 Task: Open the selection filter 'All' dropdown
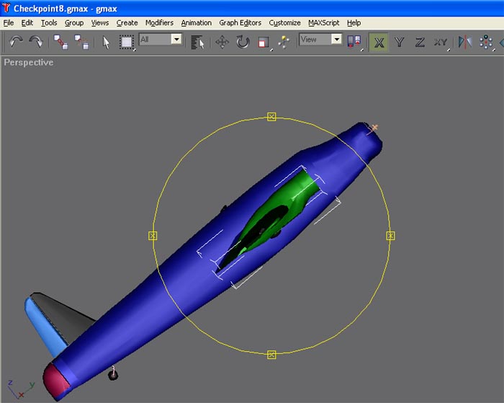pyautogui.click(x=176, y=39)
